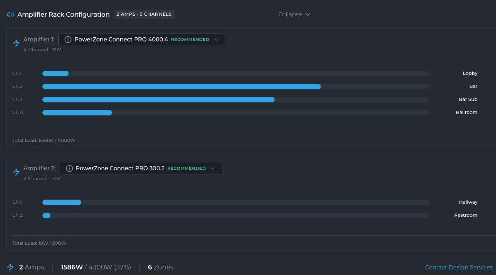496x275 pixels.
Task: Open the Amplifier 1 model dropdown
Action: pyautogui.click(x=142, y=40)
